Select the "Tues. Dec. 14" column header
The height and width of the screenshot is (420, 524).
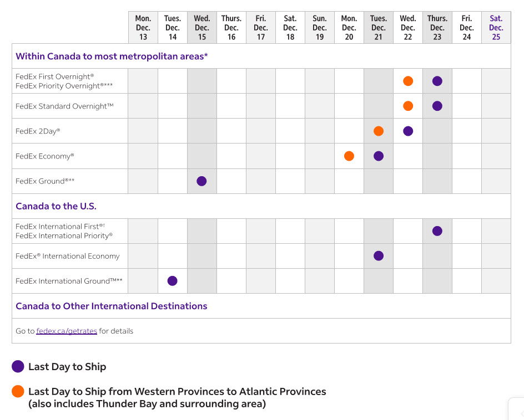[x=173, y=28]
